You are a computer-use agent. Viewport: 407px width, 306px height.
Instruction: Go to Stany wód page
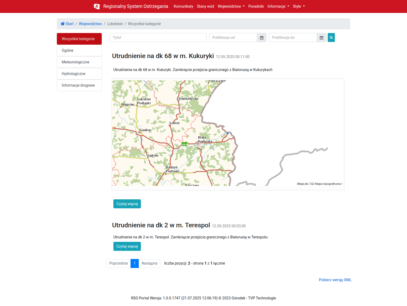205,6
